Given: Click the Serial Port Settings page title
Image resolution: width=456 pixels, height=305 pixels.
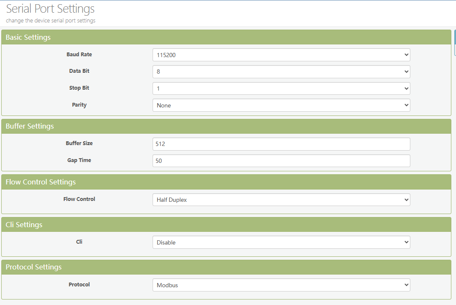Looking at the screenshot, I should point(50,9).
